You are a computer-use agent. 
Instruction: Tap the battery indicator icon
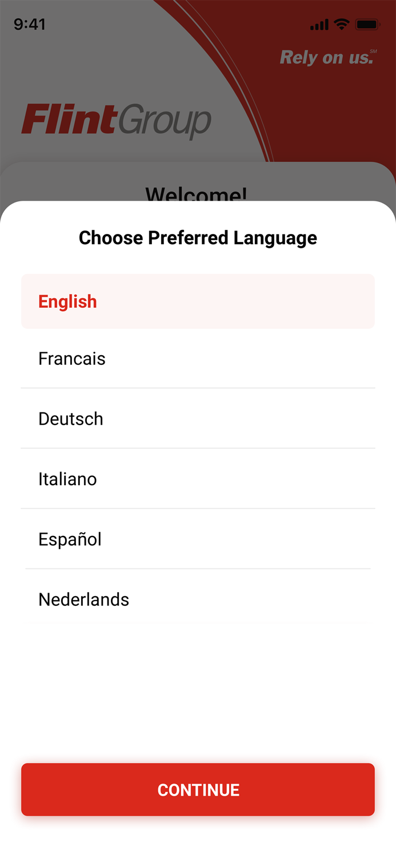[x=367, y=25]
